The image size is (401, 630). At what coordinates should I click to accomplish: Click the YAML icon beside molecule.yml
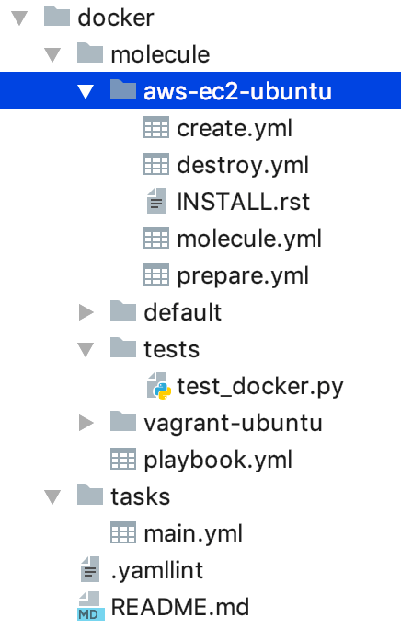pyautogui.click(x=156, y=239)
